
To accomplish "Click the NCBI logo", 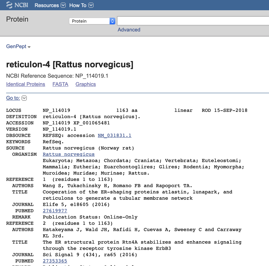I will (x=17, y=5).
